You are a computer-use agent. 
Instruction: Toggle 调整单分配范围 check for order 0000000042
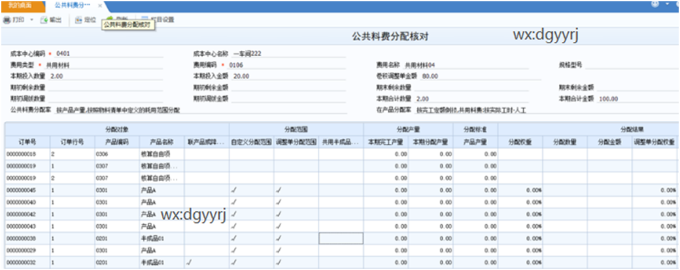[x=279, y=214]
